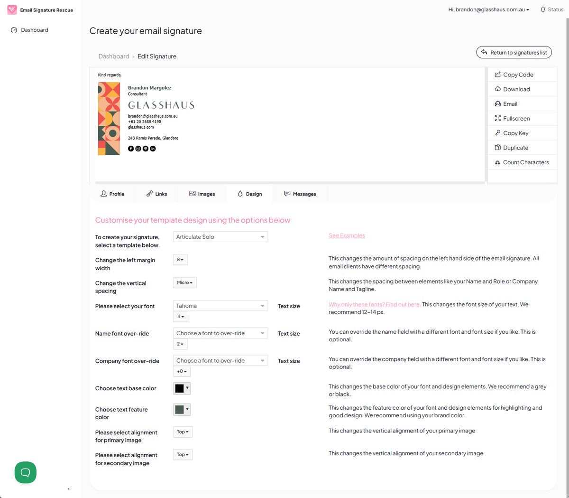569x498 pixels.
Task: Open the brandon@glasshaus.com.au account dropdown
Action: (x=488, y=9)
